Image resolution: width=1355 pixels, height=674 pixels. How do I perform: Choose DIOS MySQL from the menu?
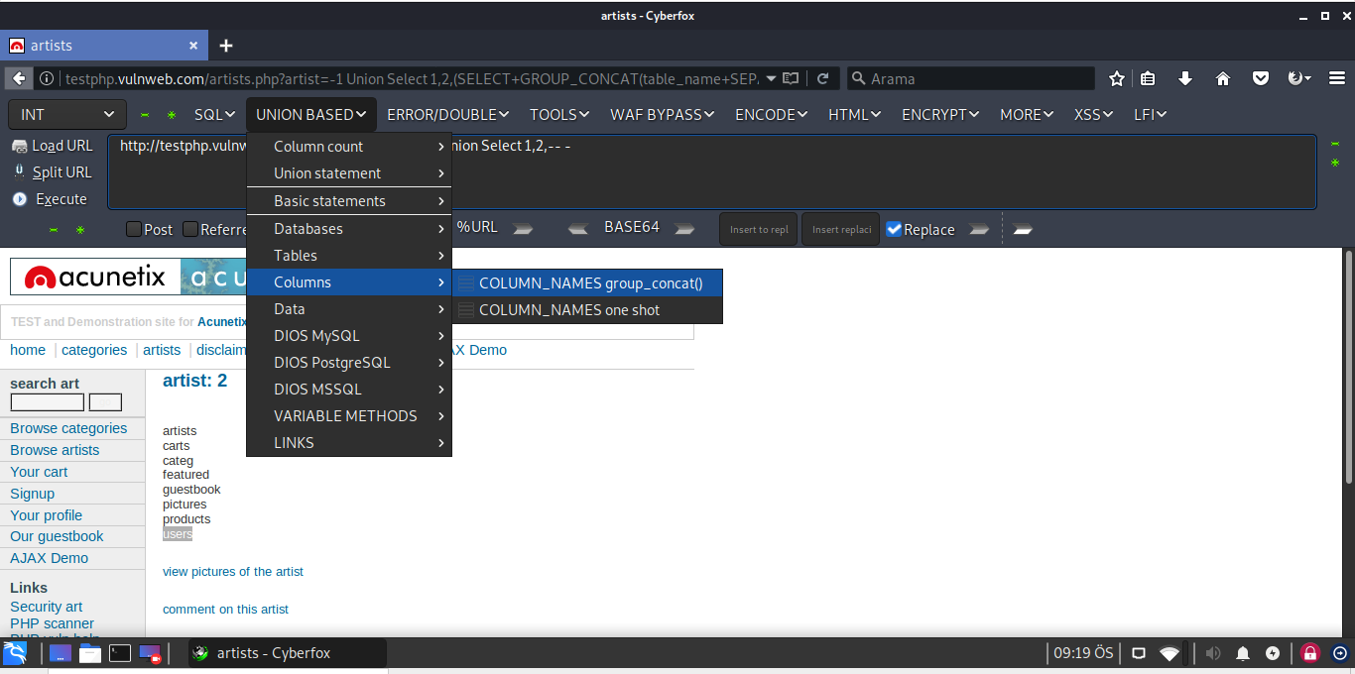point(316,336)
